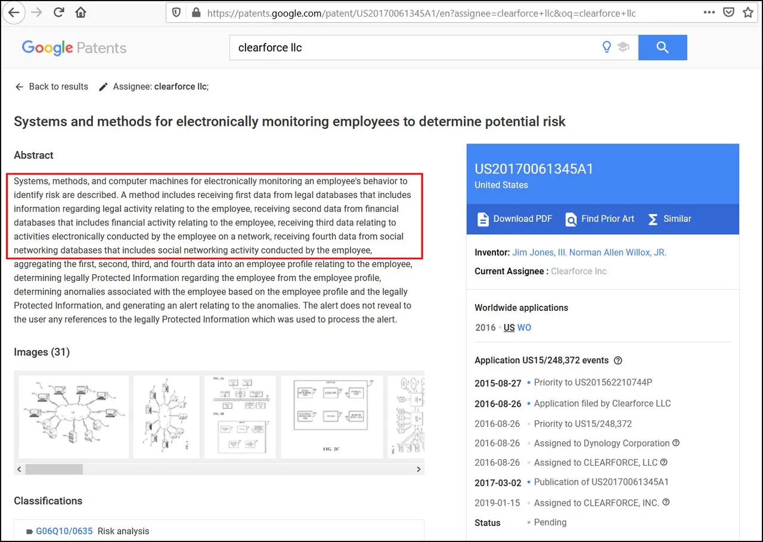763x542 pixels.
Task: Click the browser forward arrow
Action: point(36,13)
